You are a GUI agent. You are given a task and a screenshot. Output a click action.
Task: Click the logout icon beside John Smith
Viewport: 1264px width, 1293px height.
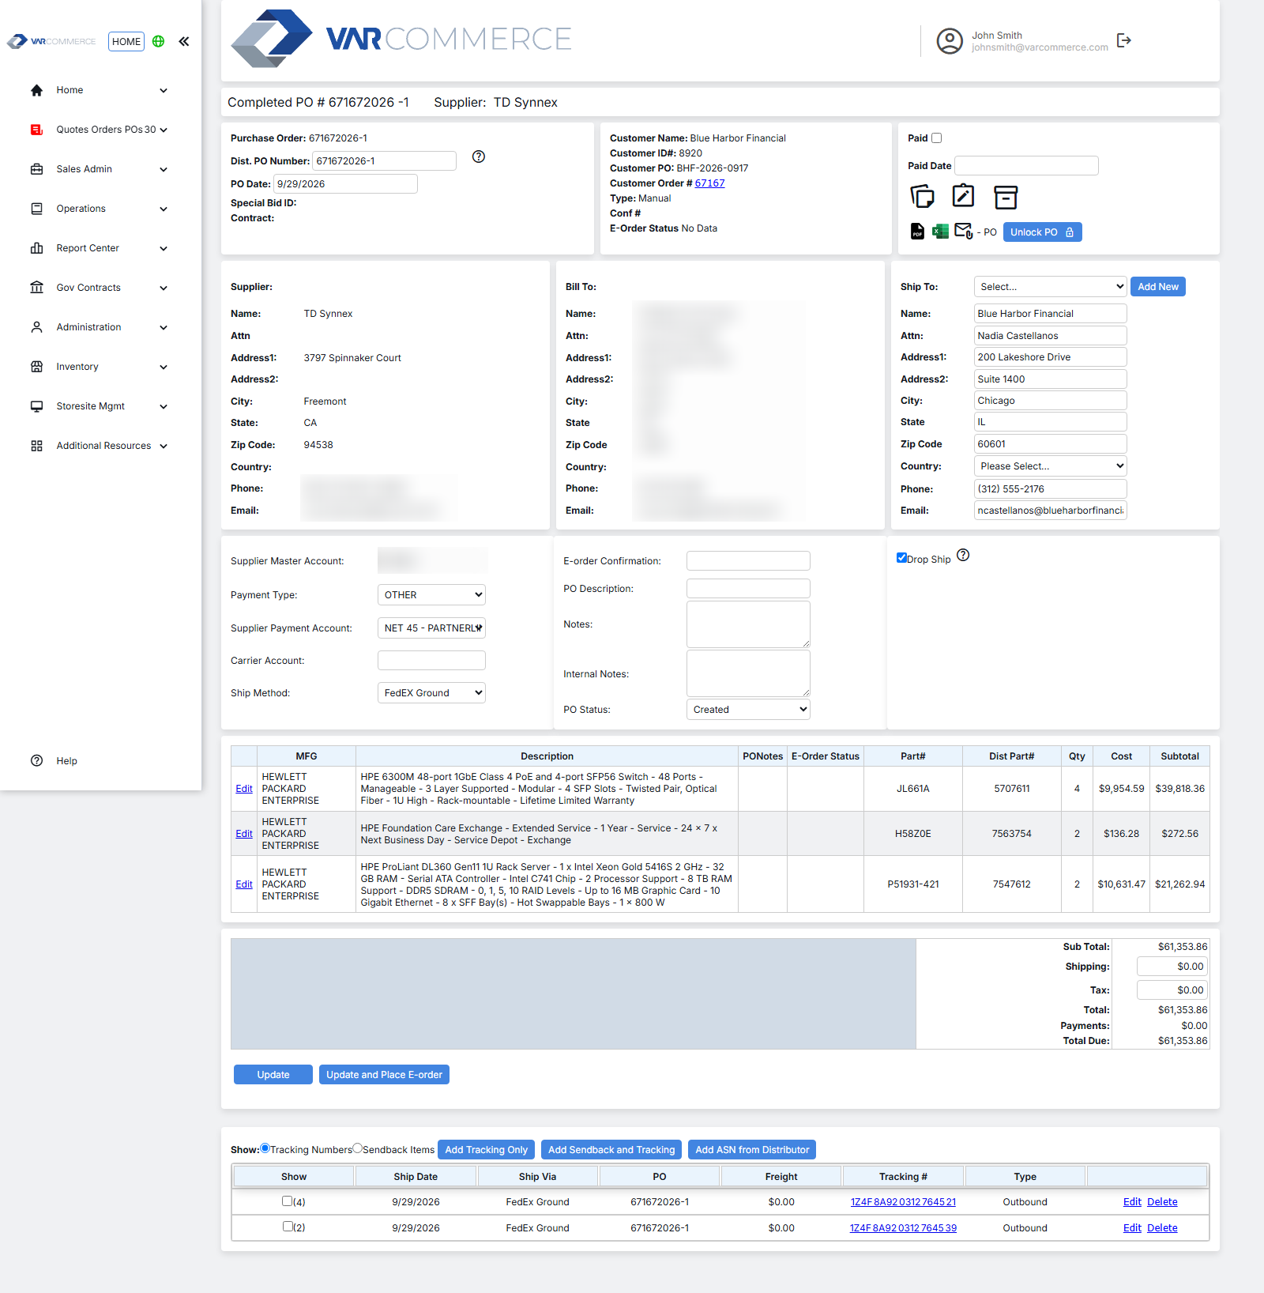(1124, 40)
